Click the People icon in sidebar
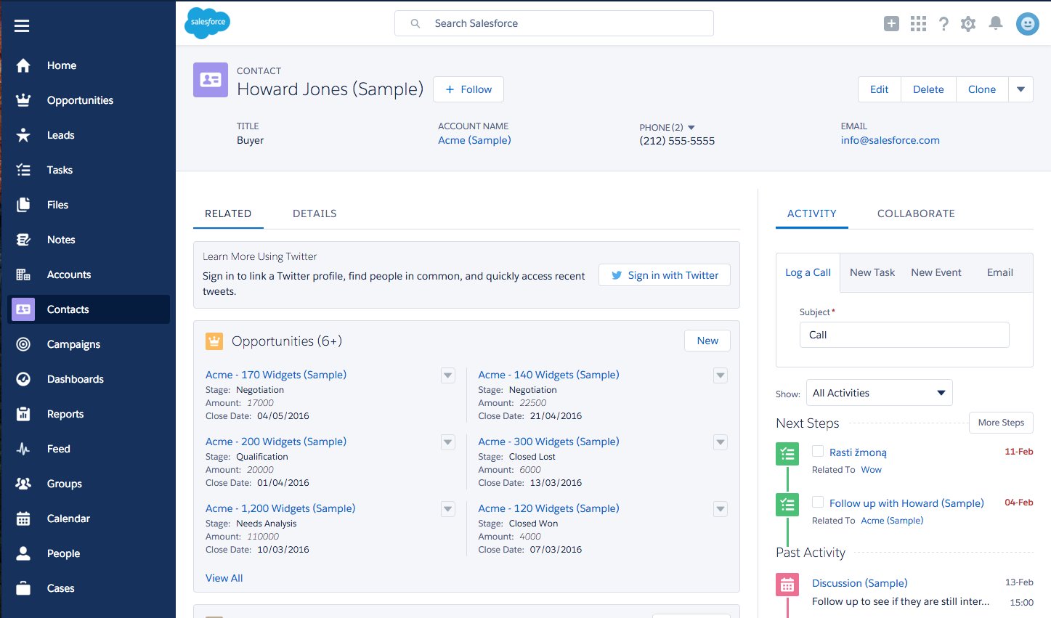Viewport: 1051px width, 618px height. click(23, 553)
